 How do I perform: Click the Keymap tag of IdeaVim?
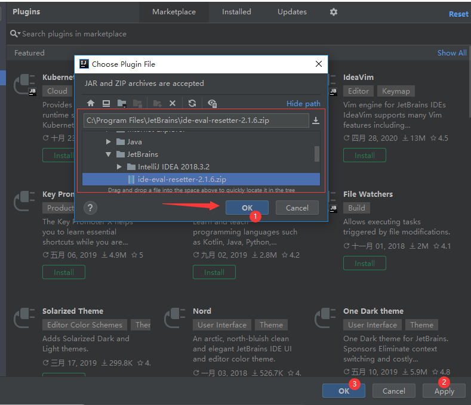(x=396, y=91)
